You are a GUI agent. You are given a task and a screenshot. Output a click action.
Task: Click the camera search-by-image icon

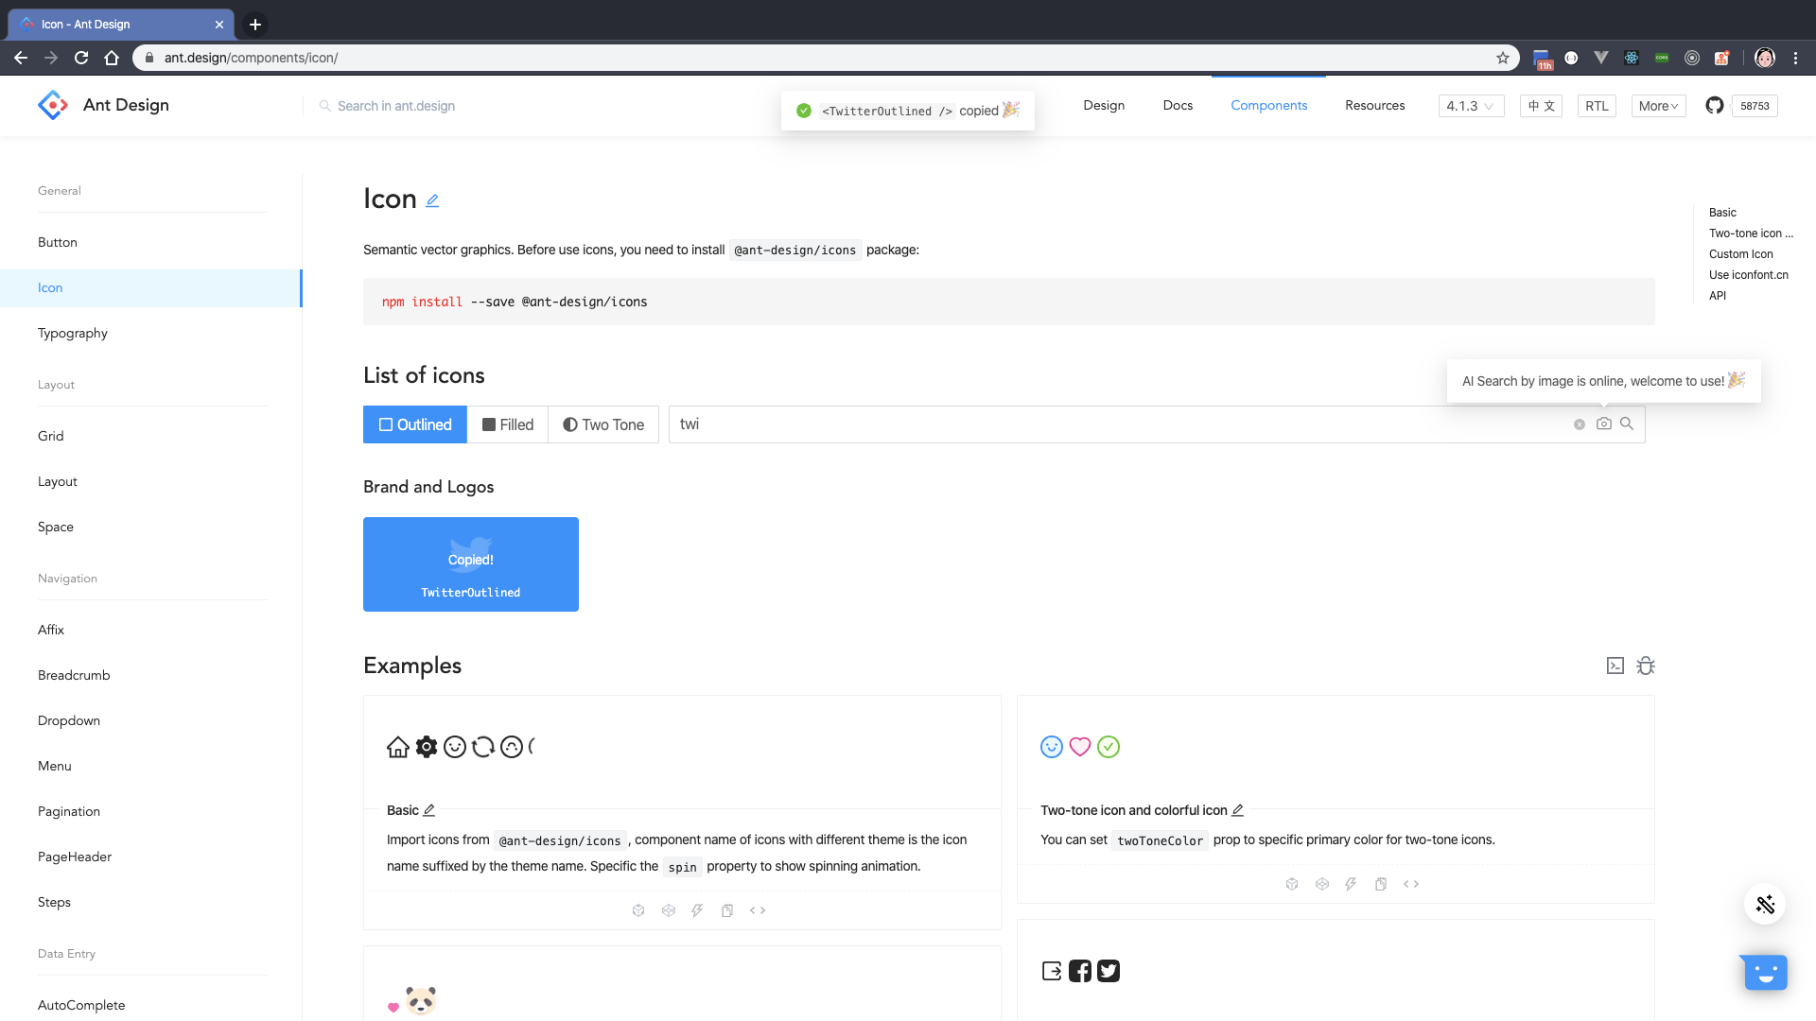[1603, 424]
